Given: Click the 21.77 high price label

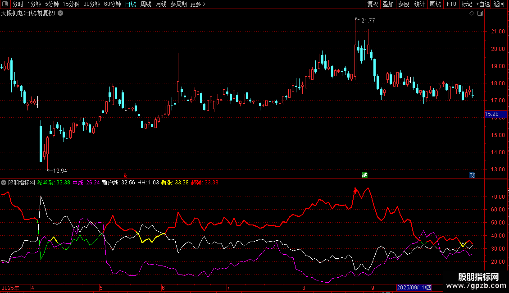Looking at the screenshot, I should point(368,20).
